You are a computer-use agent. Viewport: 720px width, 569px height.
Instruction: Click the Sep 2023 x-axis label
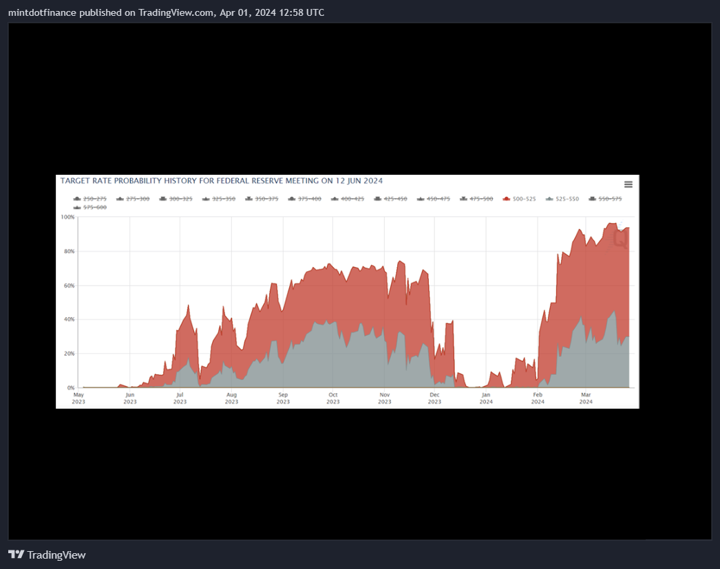pos(283,398)
